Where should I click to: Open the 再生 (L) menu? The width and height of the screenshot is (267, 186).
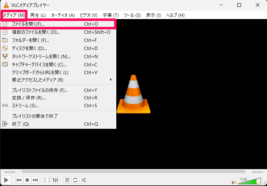(x=38, y=15)
